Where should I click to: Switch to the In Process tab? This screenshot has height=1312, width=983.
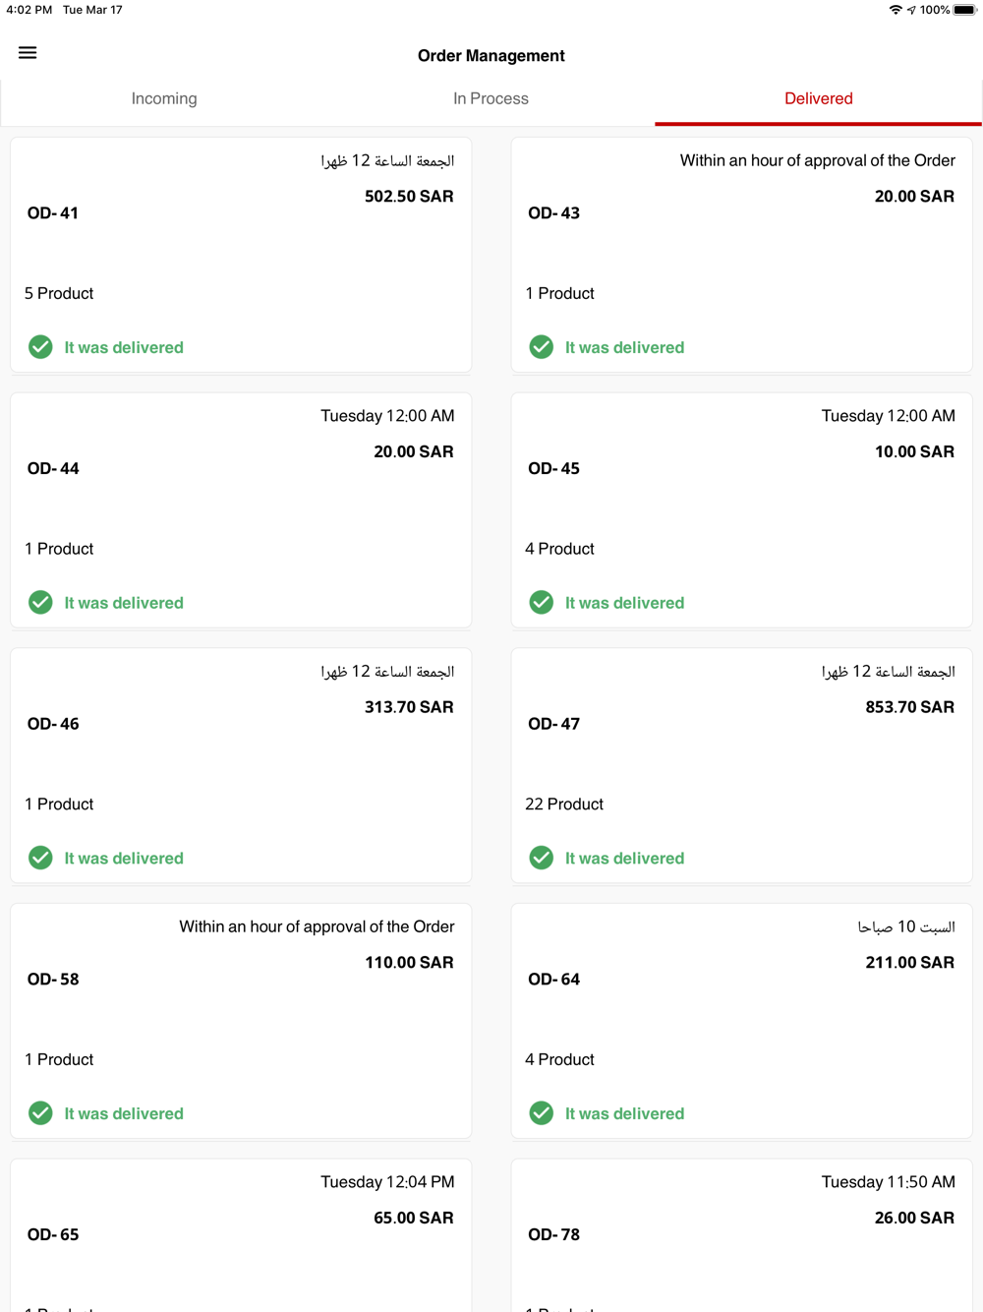[491, 98]
